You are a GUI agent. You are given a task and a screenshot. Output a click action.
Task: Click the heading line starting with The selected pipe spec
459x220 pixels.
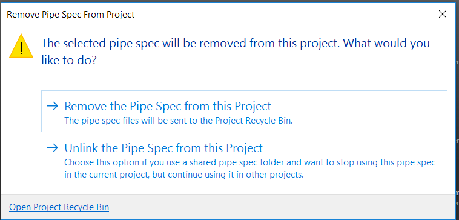pos(236,44)
